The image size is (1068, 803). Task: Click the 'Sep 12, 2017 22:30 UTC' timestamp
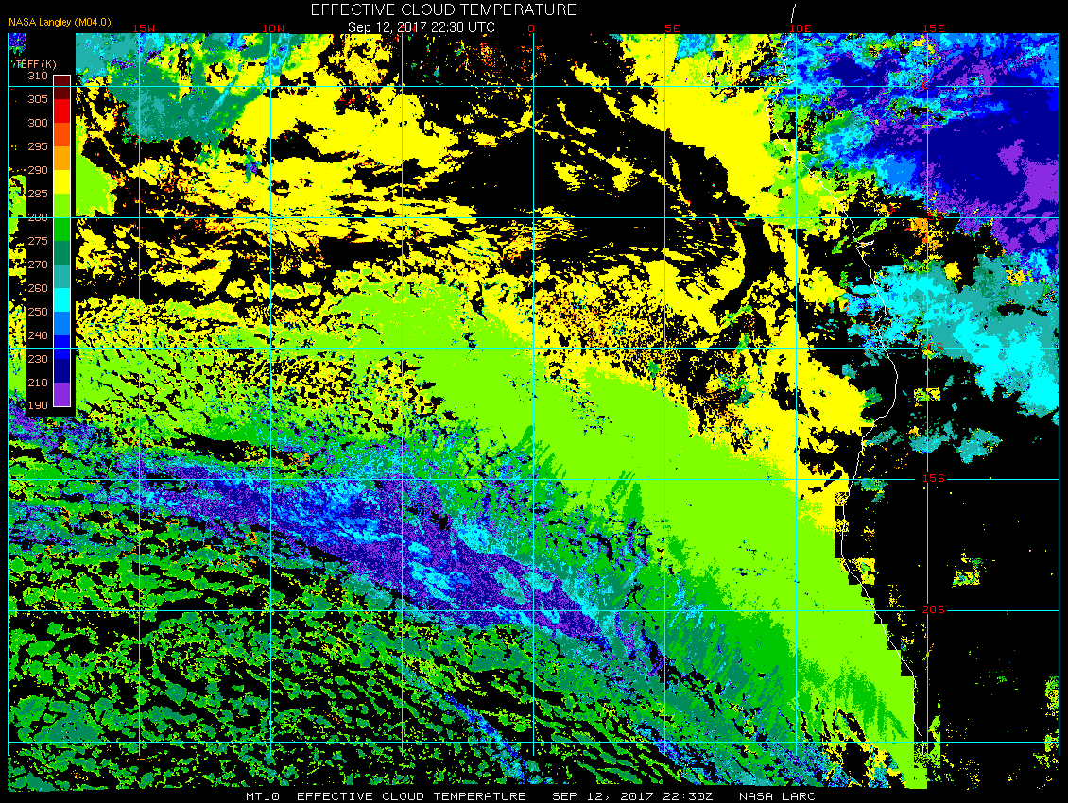tap(422, 27)
